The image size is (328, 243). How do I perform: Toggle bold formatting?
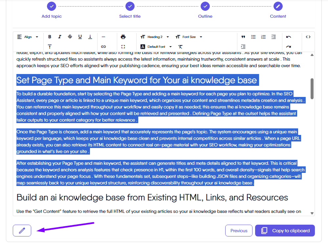(50, 37)
